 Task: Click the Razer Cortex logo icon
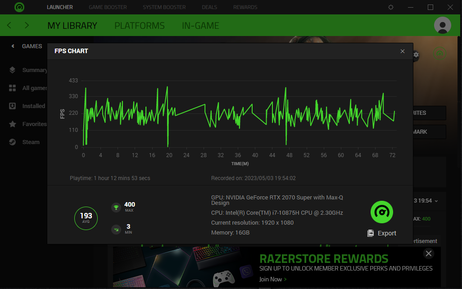click(19, 7)
